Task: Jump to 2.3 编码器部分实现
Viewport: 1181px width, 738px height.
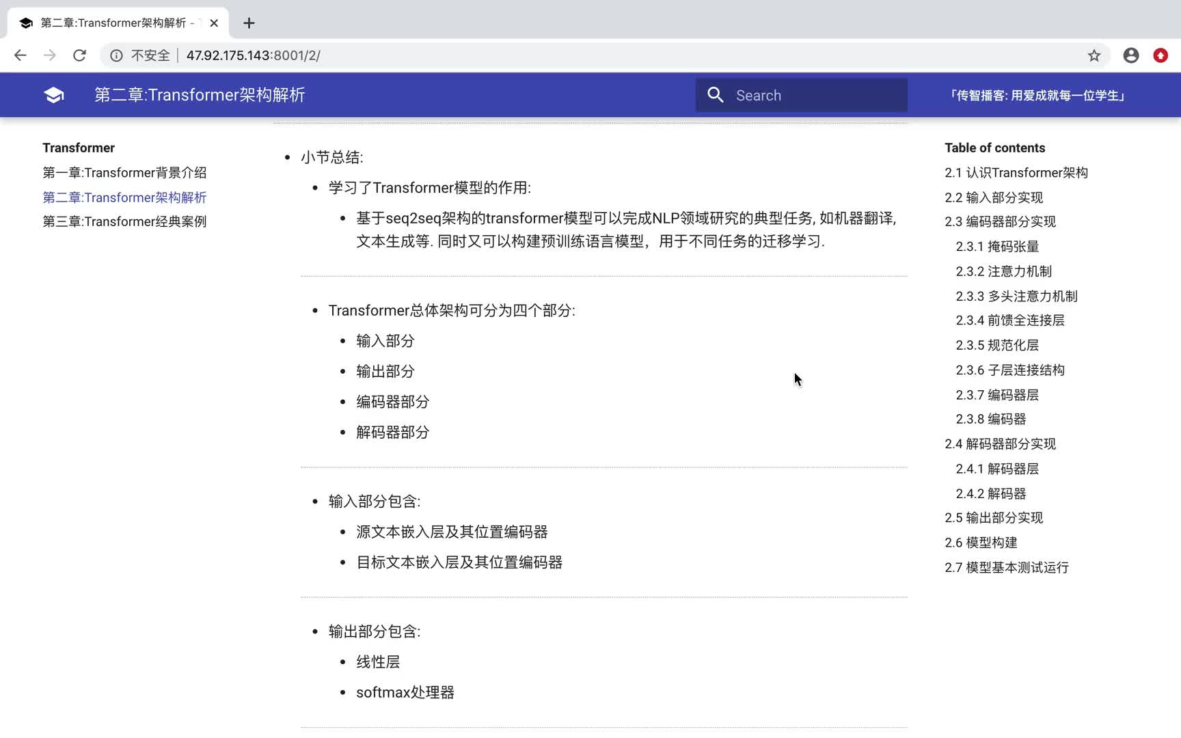Action: pyautogui.click(x=1001, y=221)
